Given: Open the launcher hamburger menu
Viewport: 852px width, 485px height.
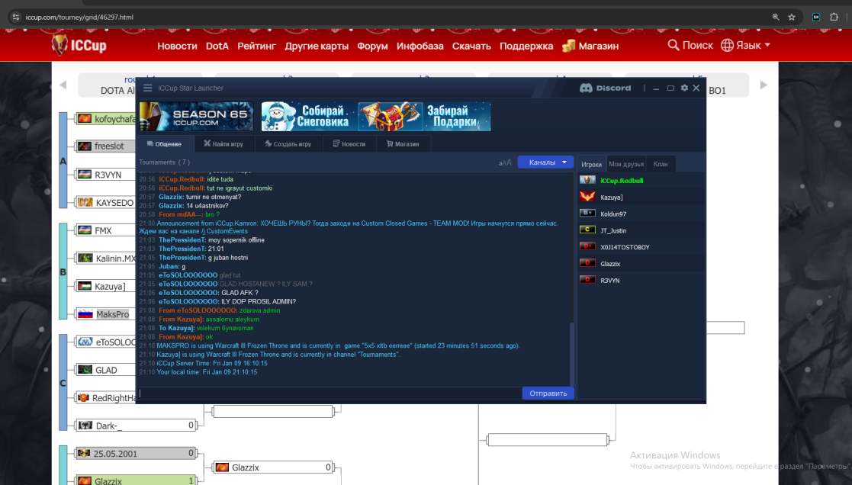Looking at the screenshot, I should pyautogui.click(x=147, y=88).
